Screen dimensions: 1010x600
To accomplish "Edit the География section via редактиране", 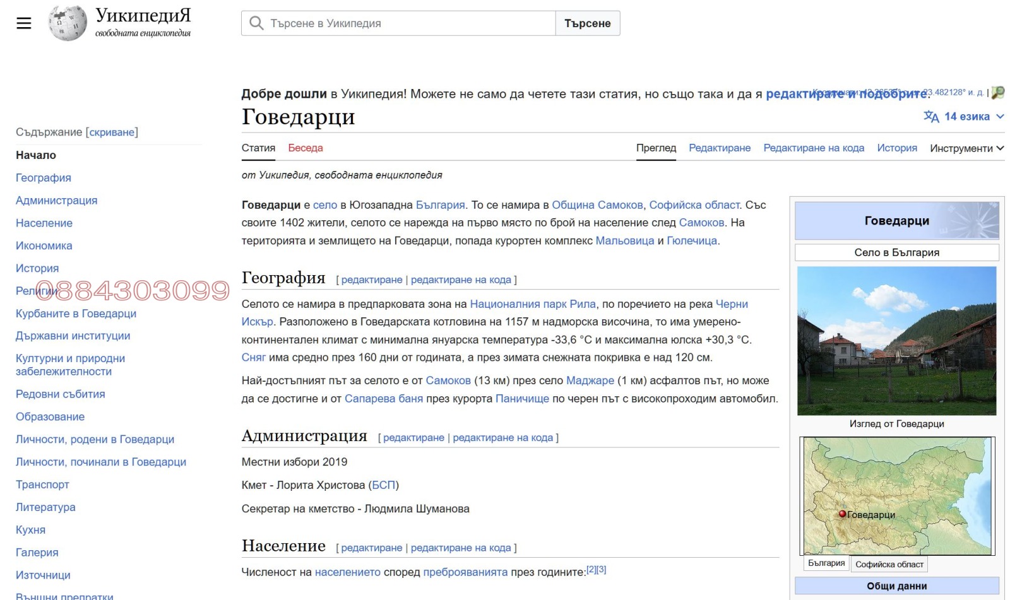I will tap(372, 279).
